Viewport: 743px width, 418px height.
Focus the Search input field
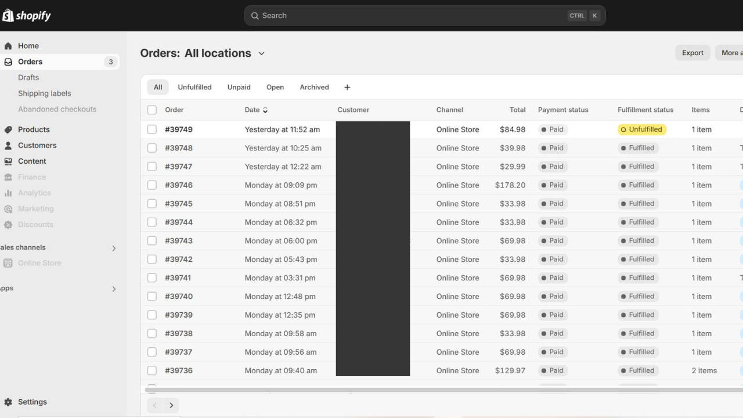pos(424,16)
